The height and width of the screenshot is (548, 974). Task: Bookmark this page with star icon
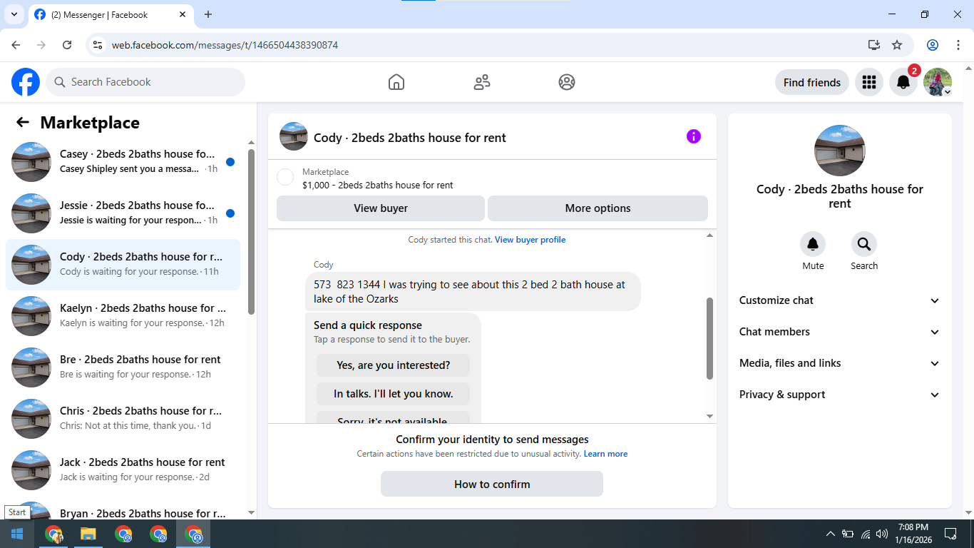(x=897, y=45)
